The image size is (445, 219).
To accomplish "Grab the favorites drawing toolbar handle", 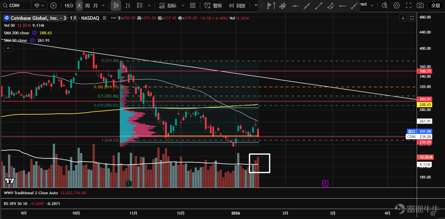I will pyautogui.click(x=261, y=6).
